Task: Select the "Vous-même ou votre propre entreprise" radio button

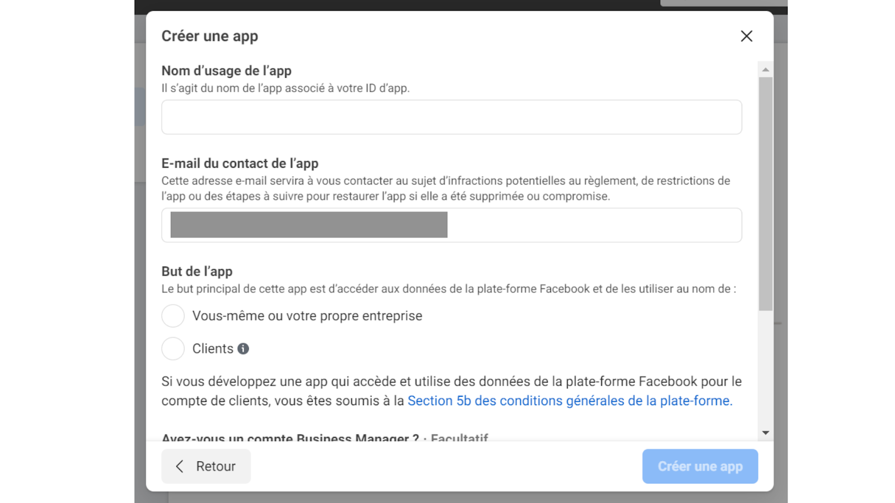Action: (173, 315)
